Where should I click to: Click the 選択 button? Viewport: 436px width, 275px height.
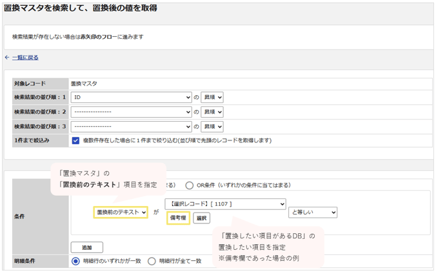202,218
